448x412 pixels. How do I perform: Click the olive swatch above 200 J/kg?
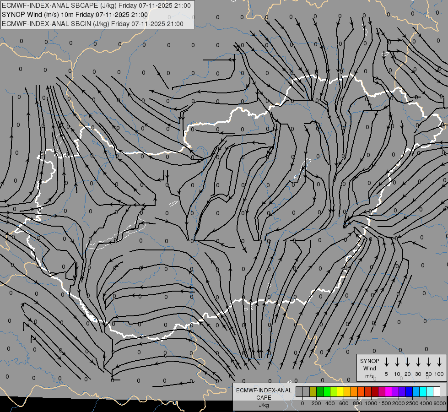point(313,391)
